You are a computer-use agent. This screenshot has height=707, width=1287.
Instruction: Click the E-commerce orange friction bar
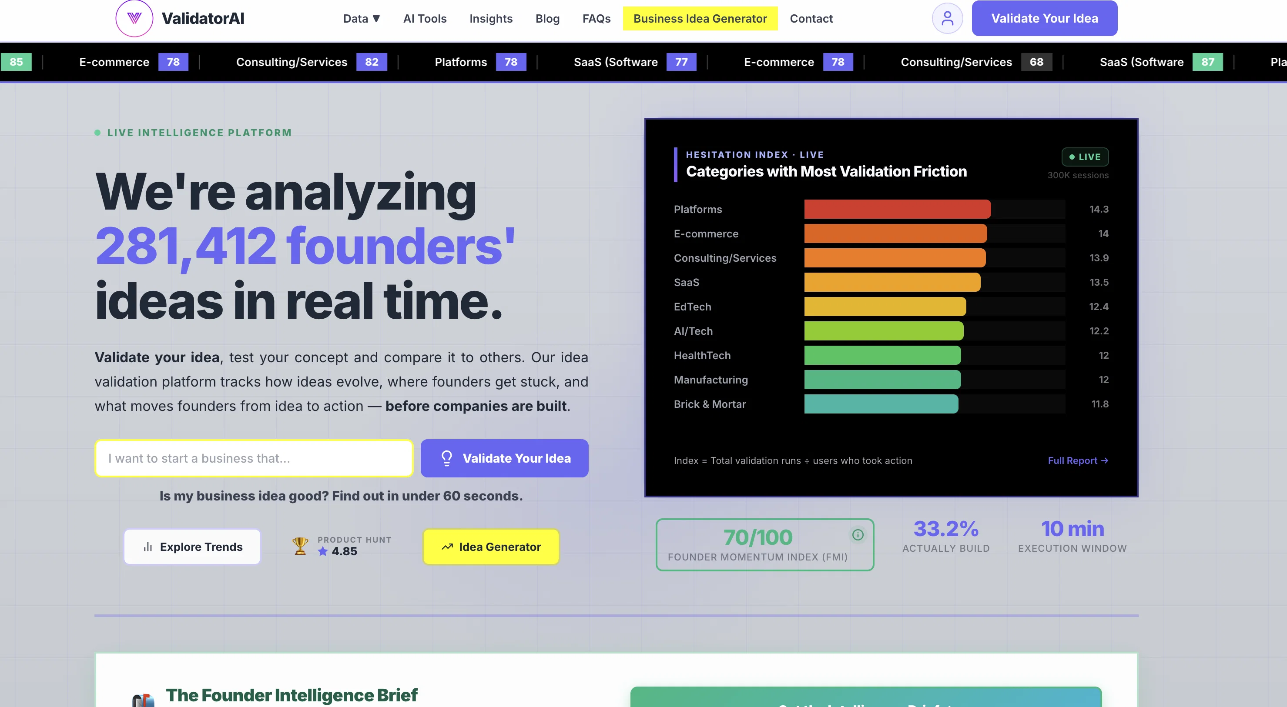(895, 233)
